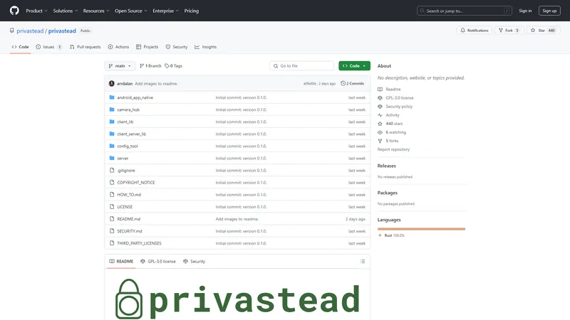Switch to the Actions tab
570x320 pixels.
click(118, 47)
